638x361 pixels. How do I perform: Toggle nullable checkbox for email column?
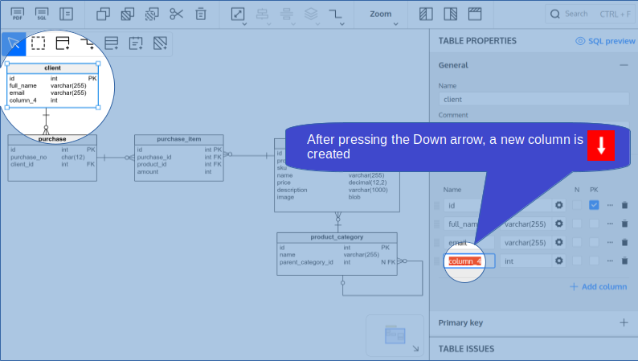(577, 242)
